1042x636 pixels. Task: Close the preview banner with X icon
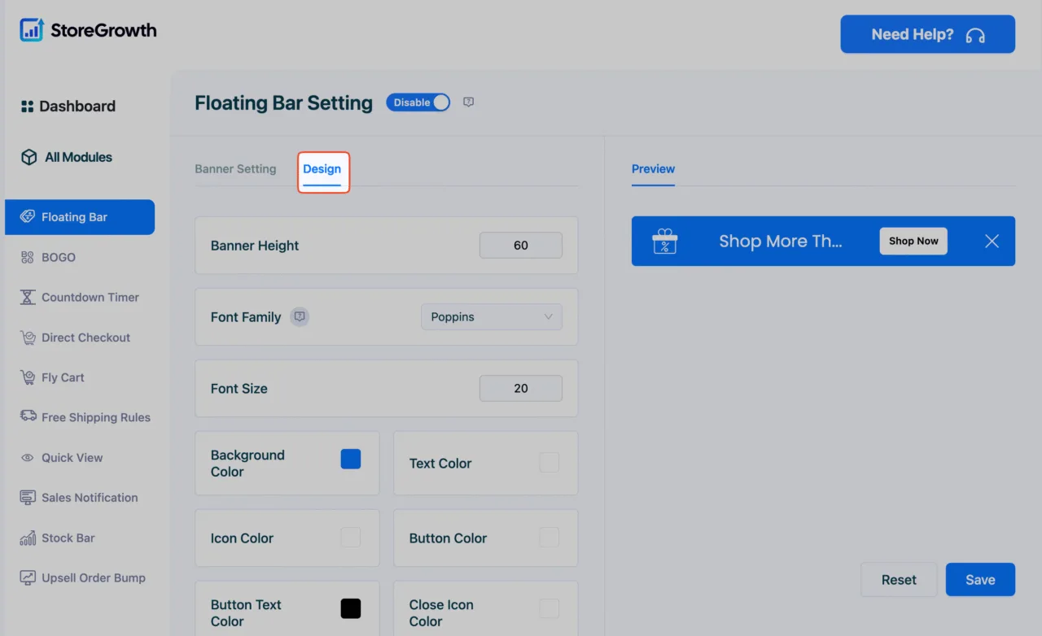[x=992, y=241]
